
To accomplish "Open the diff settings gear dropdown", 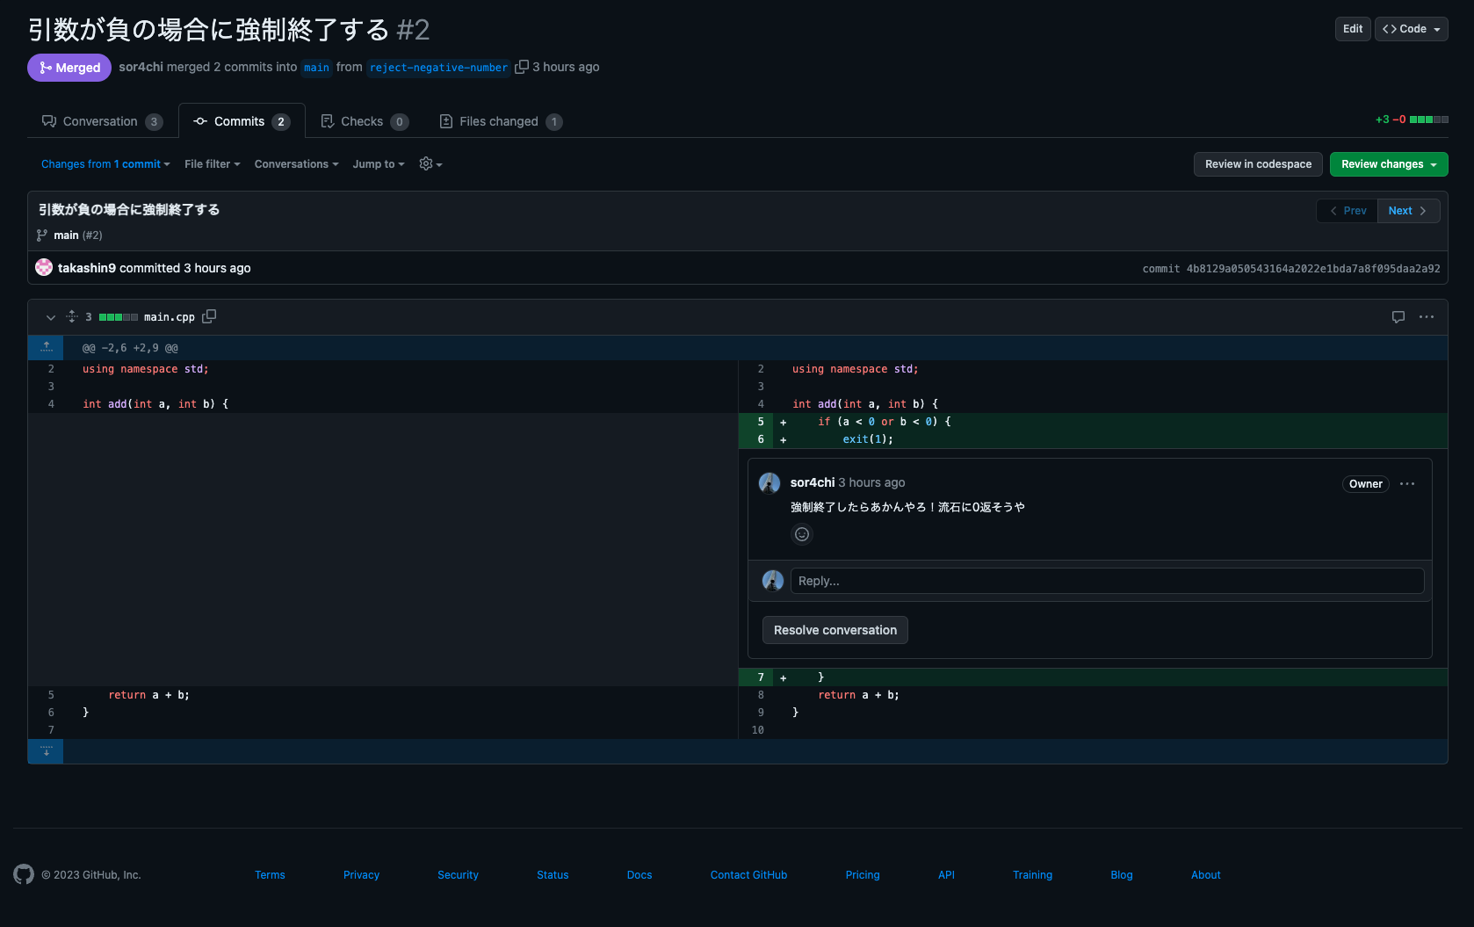I will pos(430,164).
